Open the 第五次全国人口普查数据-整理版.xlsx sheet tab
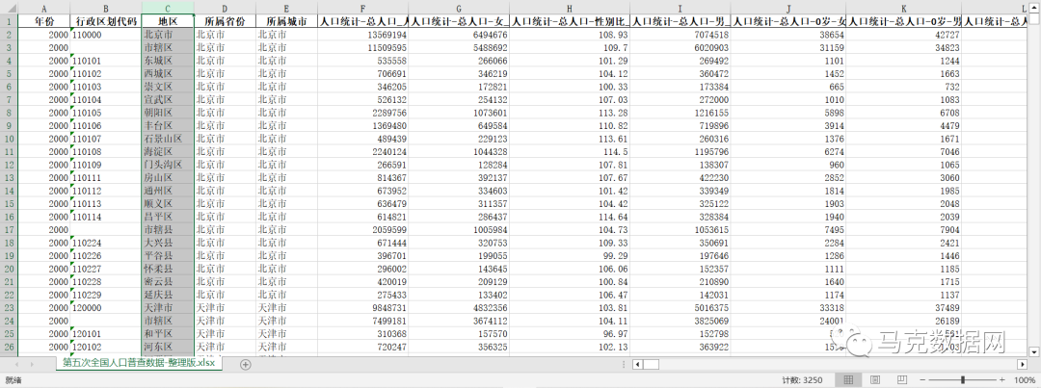The width and height of the screenshot is (1041, 388). point(139,364)
